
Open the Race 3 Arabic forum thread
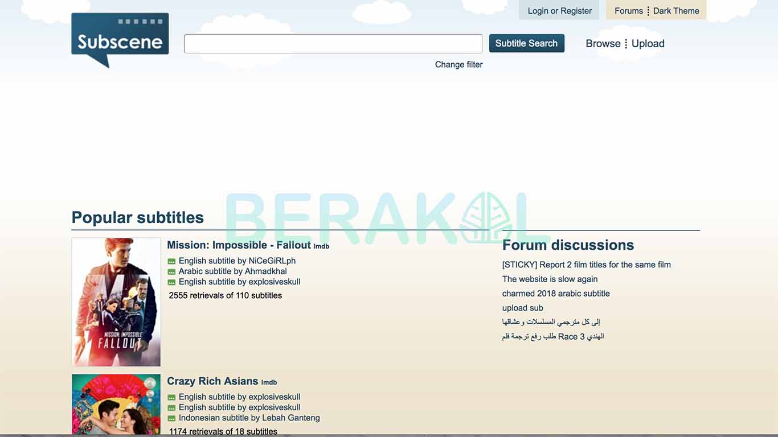point(553,336)
